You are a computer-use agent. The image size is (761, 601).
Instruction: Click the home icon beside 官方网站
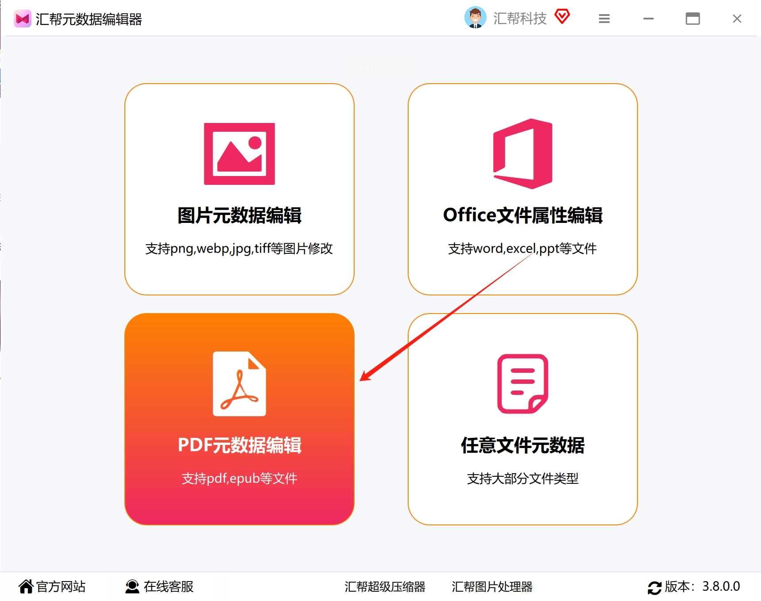tap(26, 586)
